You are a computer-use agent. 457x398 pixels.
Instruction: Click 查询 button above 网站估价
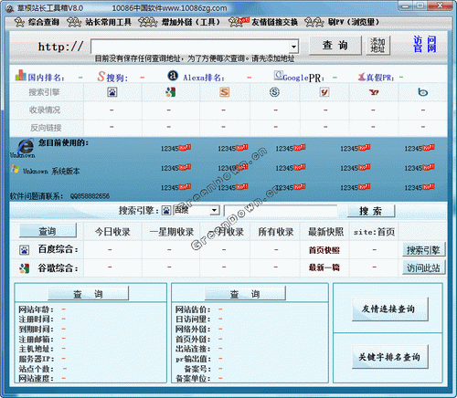click(245, 294)
